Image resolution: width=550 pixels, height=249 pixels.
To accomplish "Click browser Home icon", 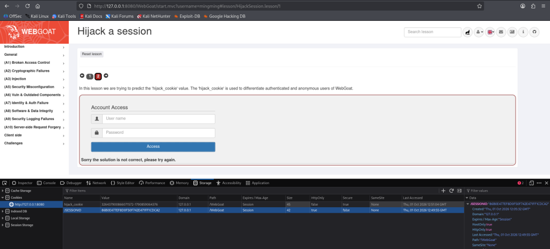I will coord(38,6).
